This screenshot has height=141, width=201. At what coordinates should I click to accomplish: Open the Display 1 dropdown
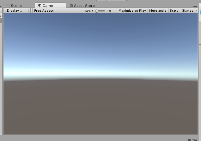(x=18, y=11)
